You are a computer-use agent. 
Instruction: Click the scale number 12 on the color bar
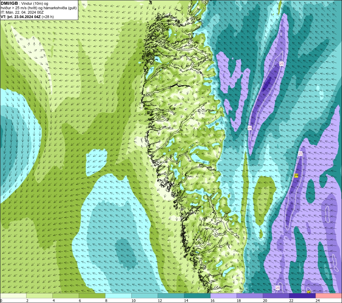click(x=160, y=301)
